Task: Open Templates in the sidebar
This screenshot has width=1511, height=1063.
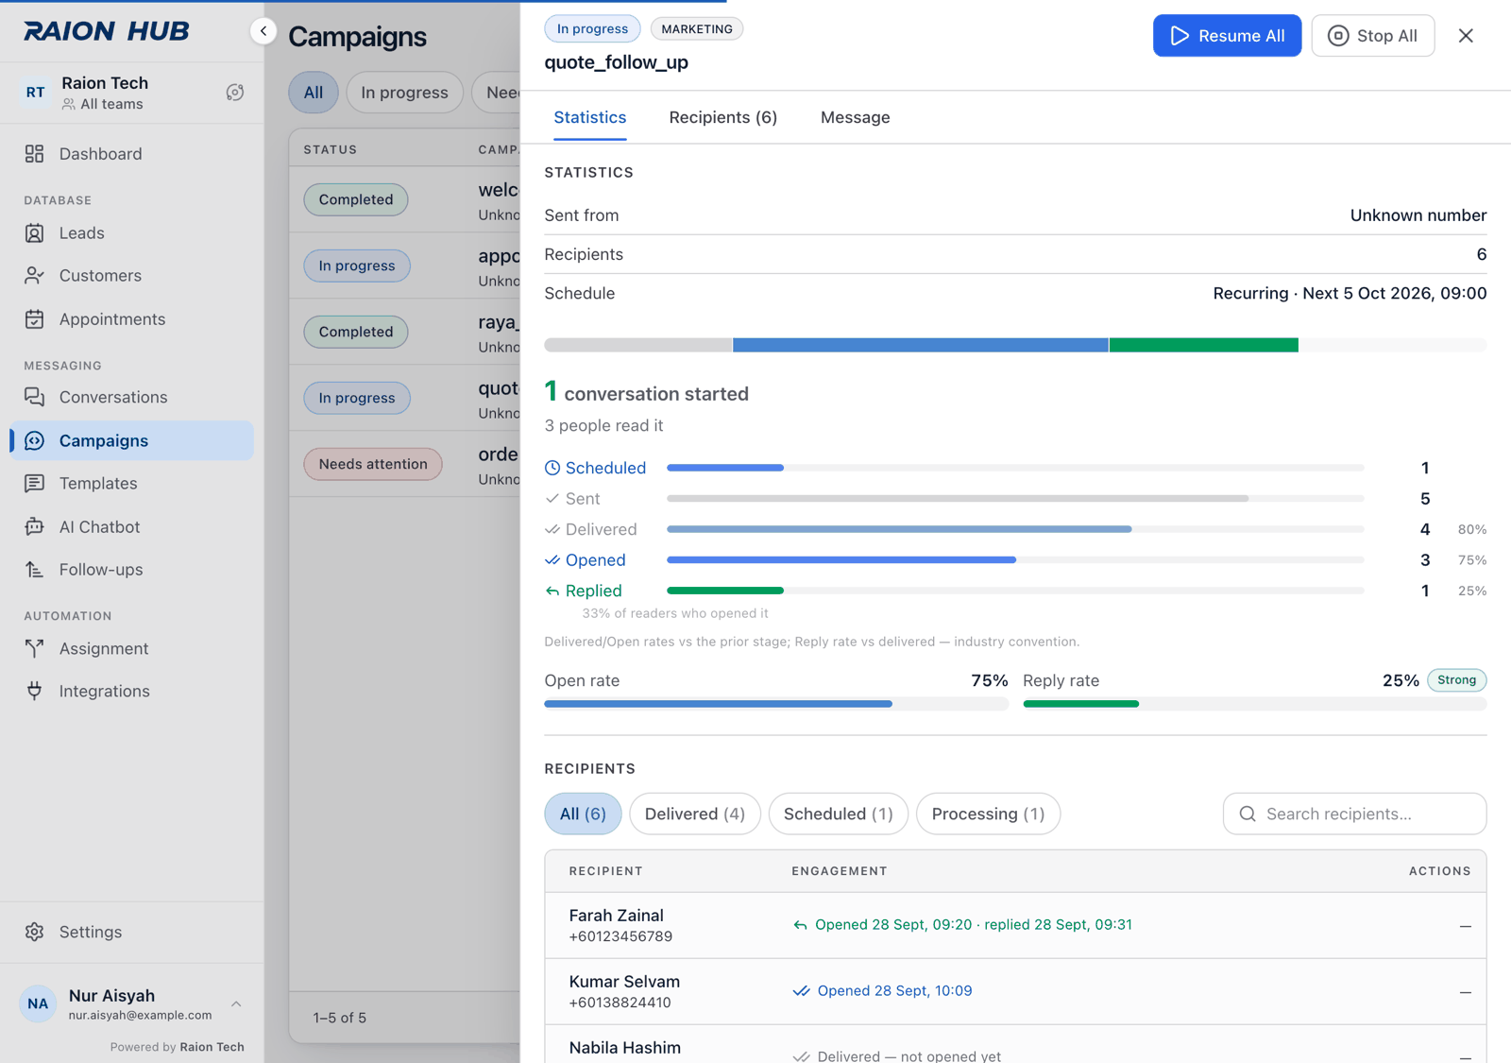Action: [132, 484]
